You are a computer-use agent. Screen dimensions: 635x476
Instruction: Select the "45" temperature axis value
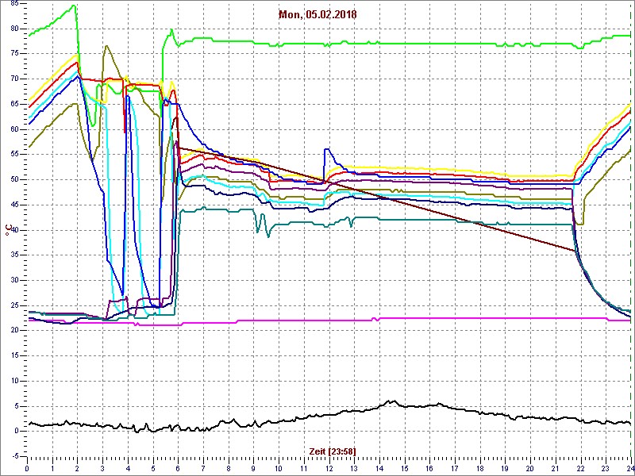14,205
